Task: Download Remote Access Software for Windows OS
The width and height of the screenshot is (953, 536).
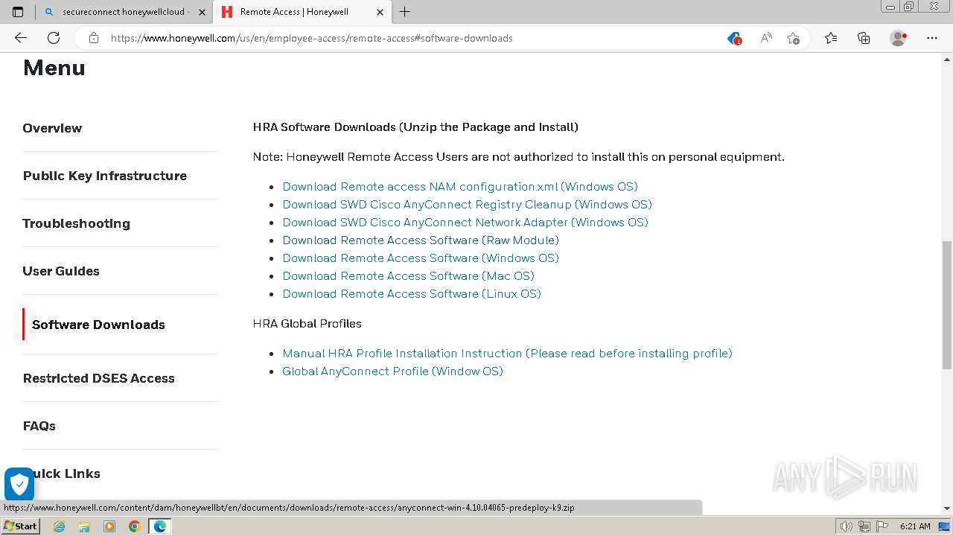Action: tap(421, 258)
